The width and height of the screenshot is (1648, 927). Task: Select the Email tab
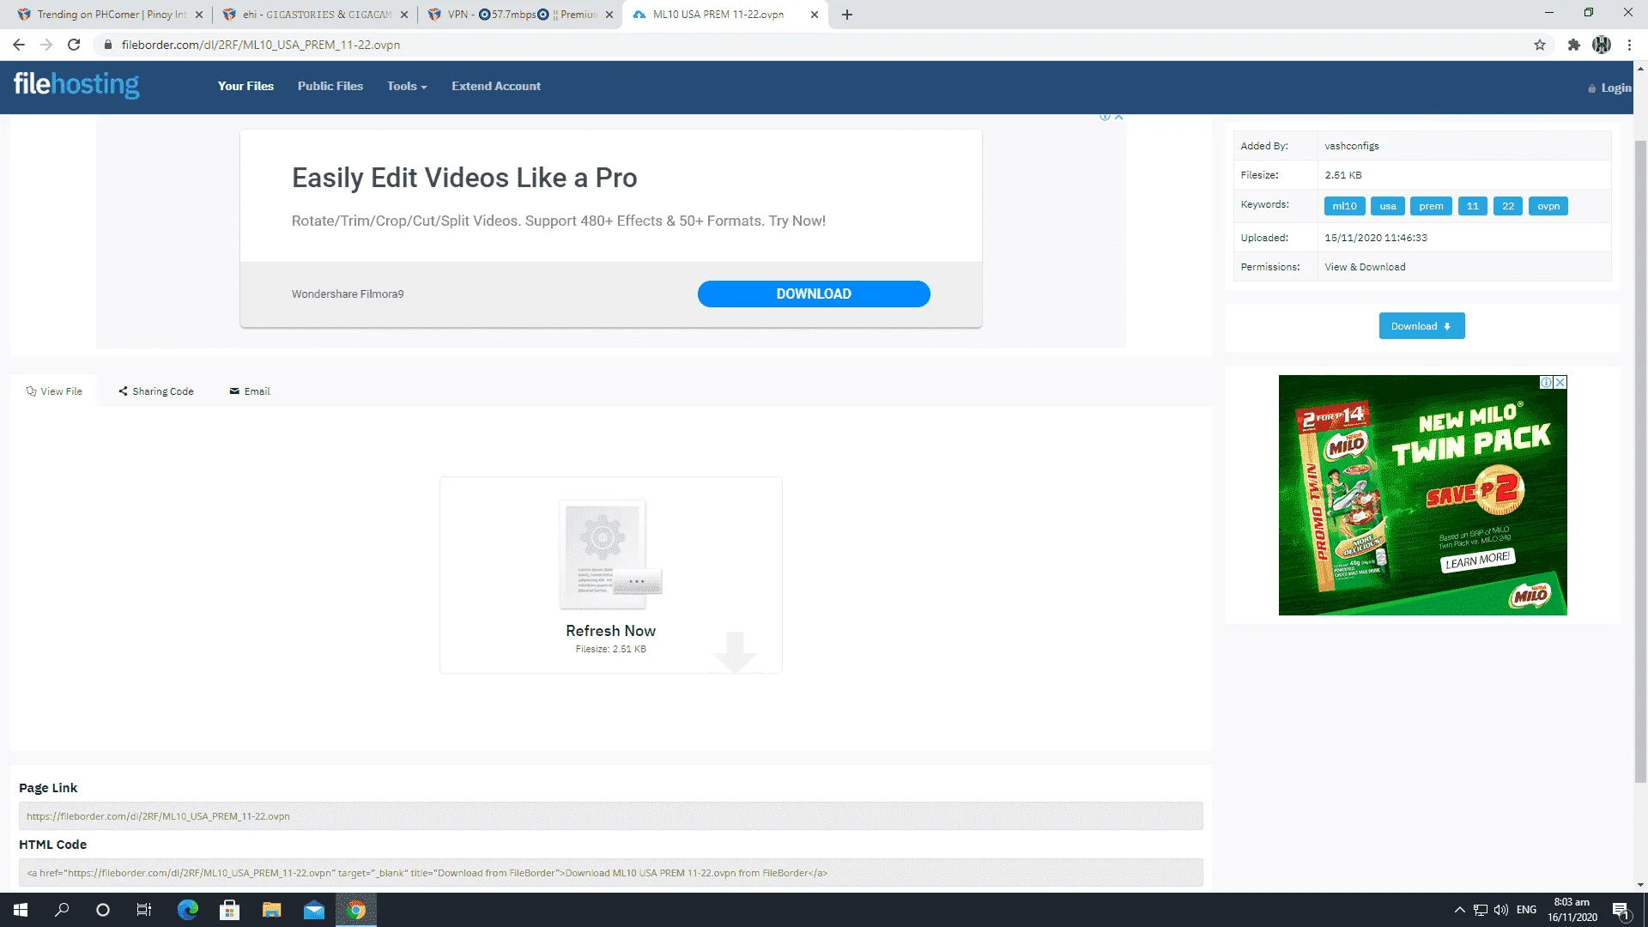(250, 391)
